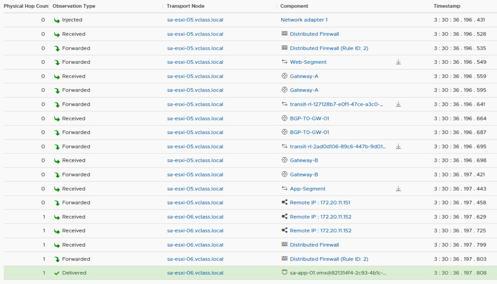Screen dimensions: 497x284
Task: Open the App-Segment component link
Action: (x=308, y=189)
